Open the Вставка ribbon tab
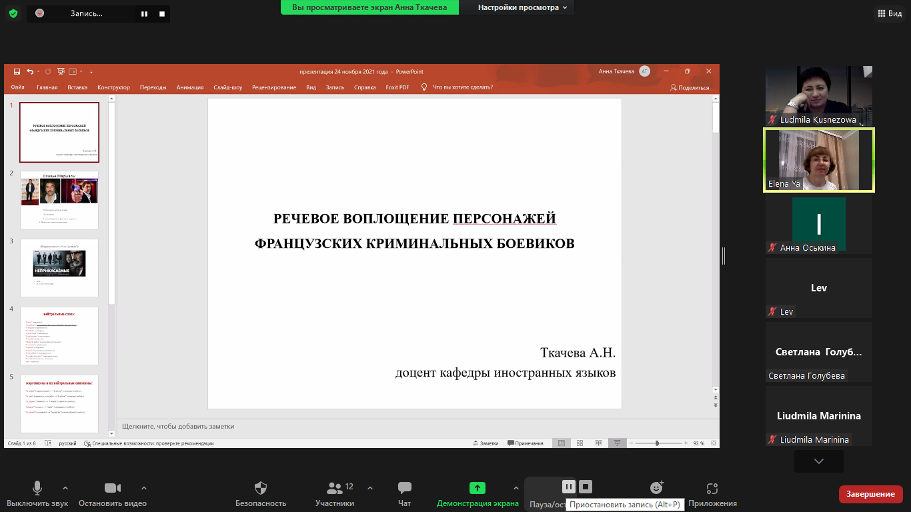The height and width of the screenshot is (512, 911). pyautogui.click(x=77, y=87)
